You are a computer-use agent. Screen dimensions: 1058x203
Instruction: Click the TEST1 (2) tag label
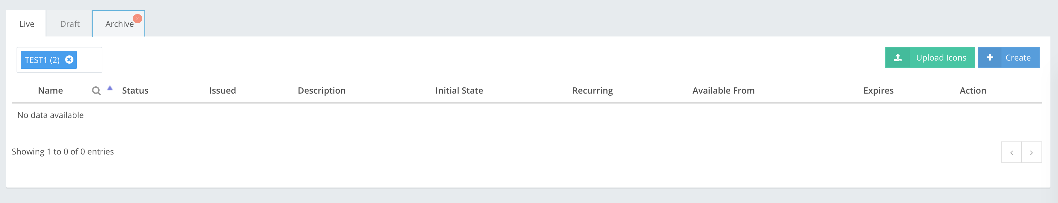coord(42,60)
